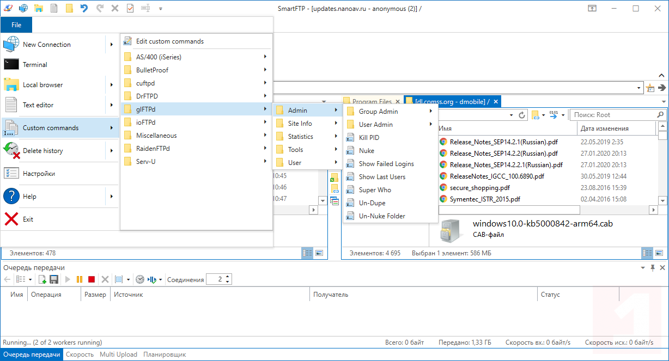Click the add favorite star icon

(650, 88)
